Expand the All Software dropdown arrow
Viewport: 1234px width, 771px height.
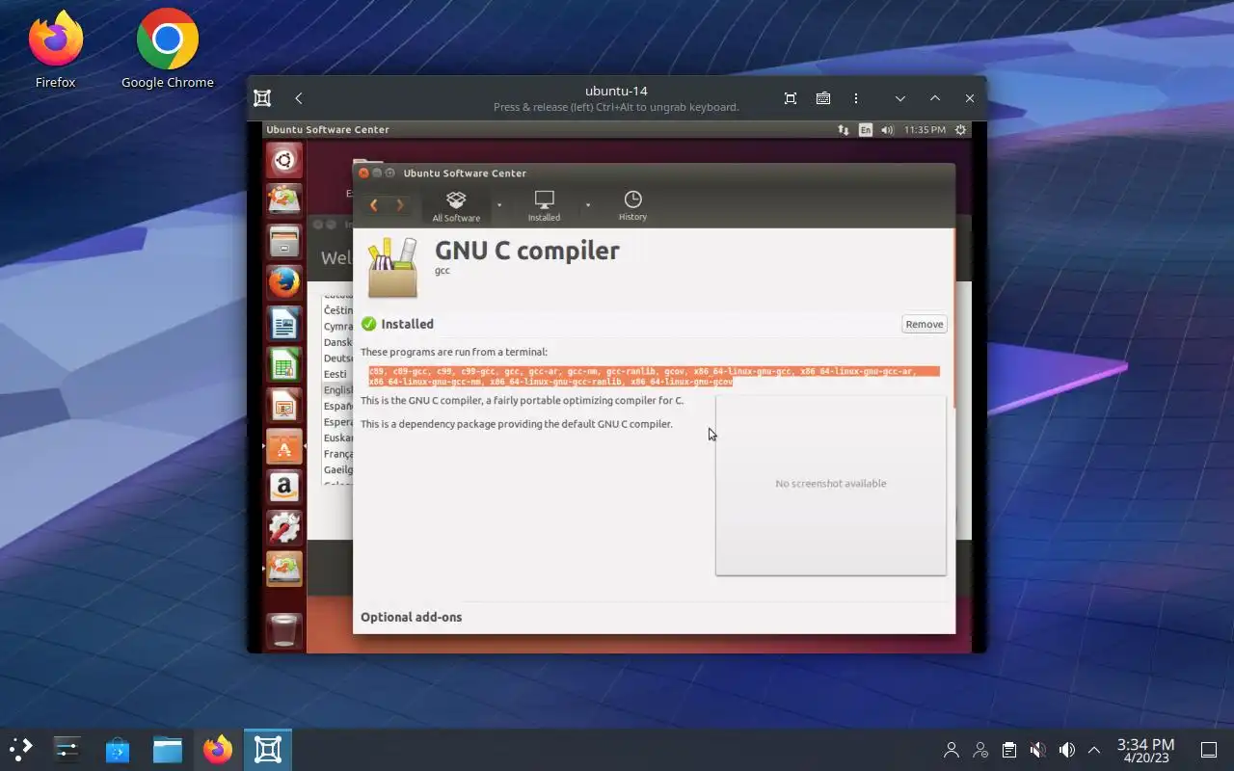tap(499, 205)
